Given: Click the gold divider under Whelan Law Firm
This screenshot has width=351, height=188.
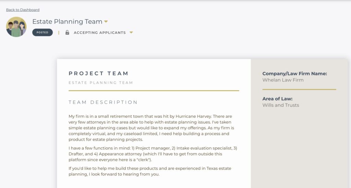Looking at the screenshot, I should click(x=299, y=89).
